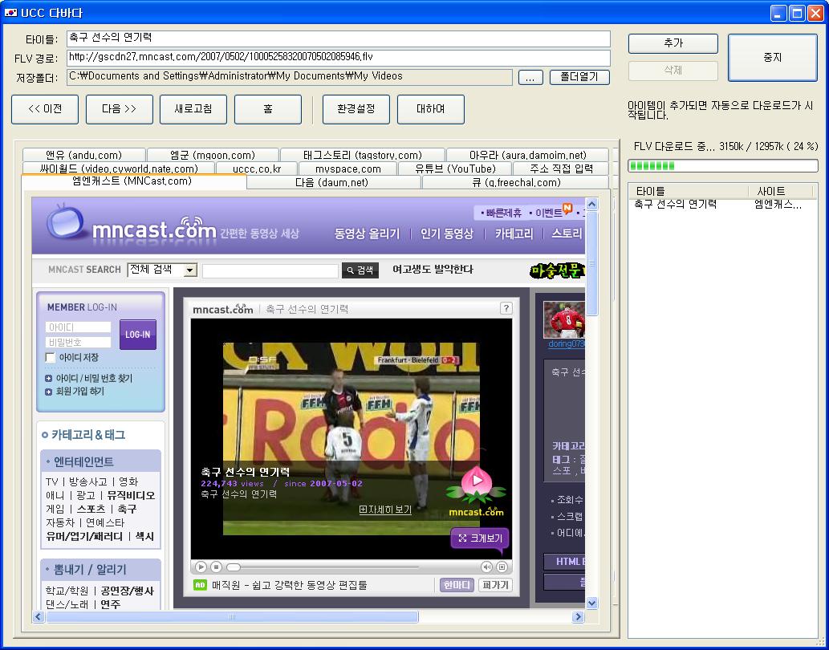The width and height of the screenshot is (829, 650).
Task: Select the 다음 (daum.net) tab
Action: click(334, 182)
